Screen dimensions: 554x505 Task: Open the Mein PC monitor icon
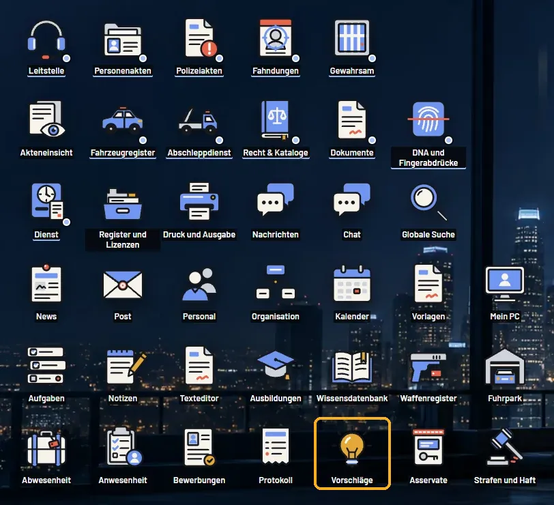click(x=505, y=284)
